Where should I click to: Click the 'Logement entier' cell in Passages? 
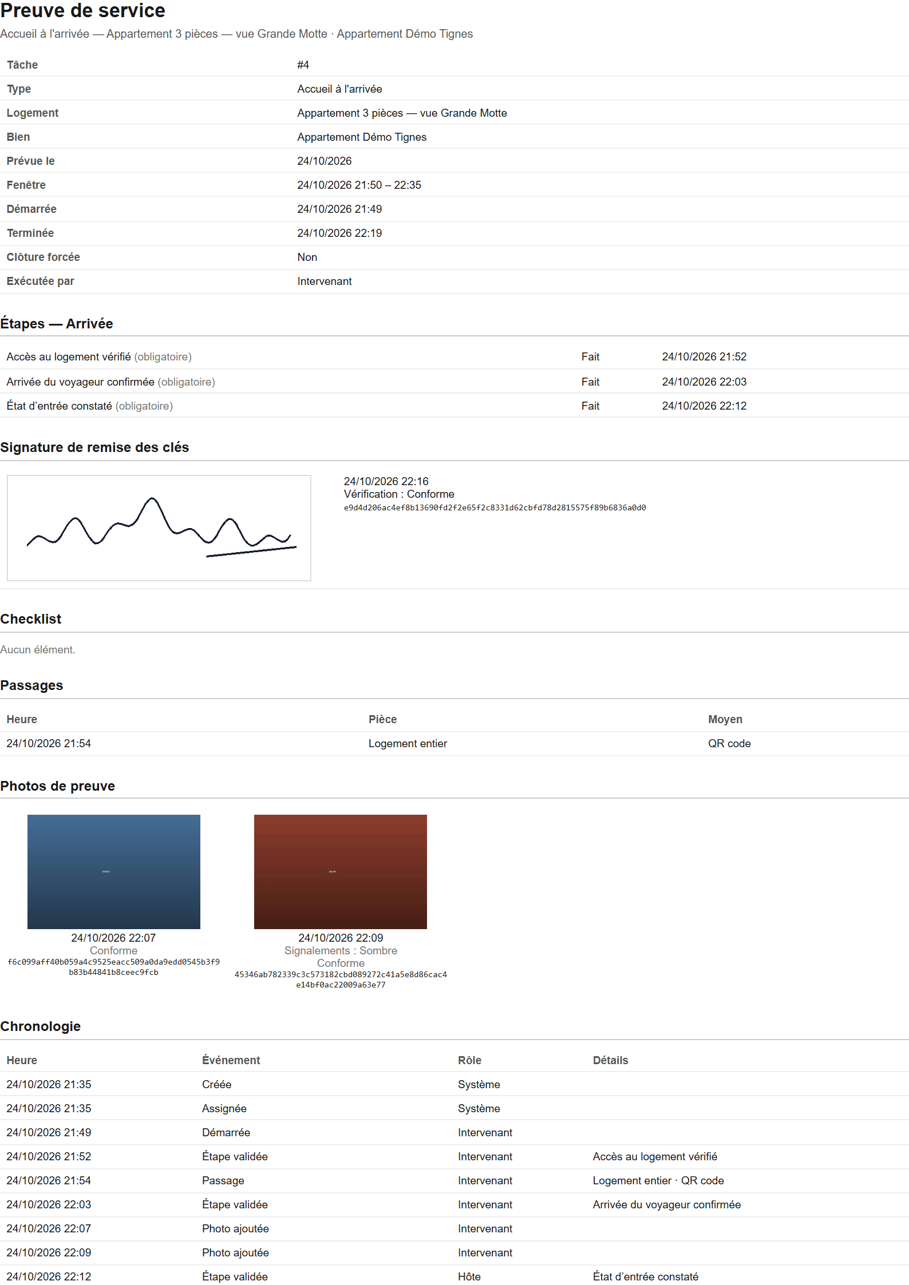pyautogui.click(x=408, y=743)
